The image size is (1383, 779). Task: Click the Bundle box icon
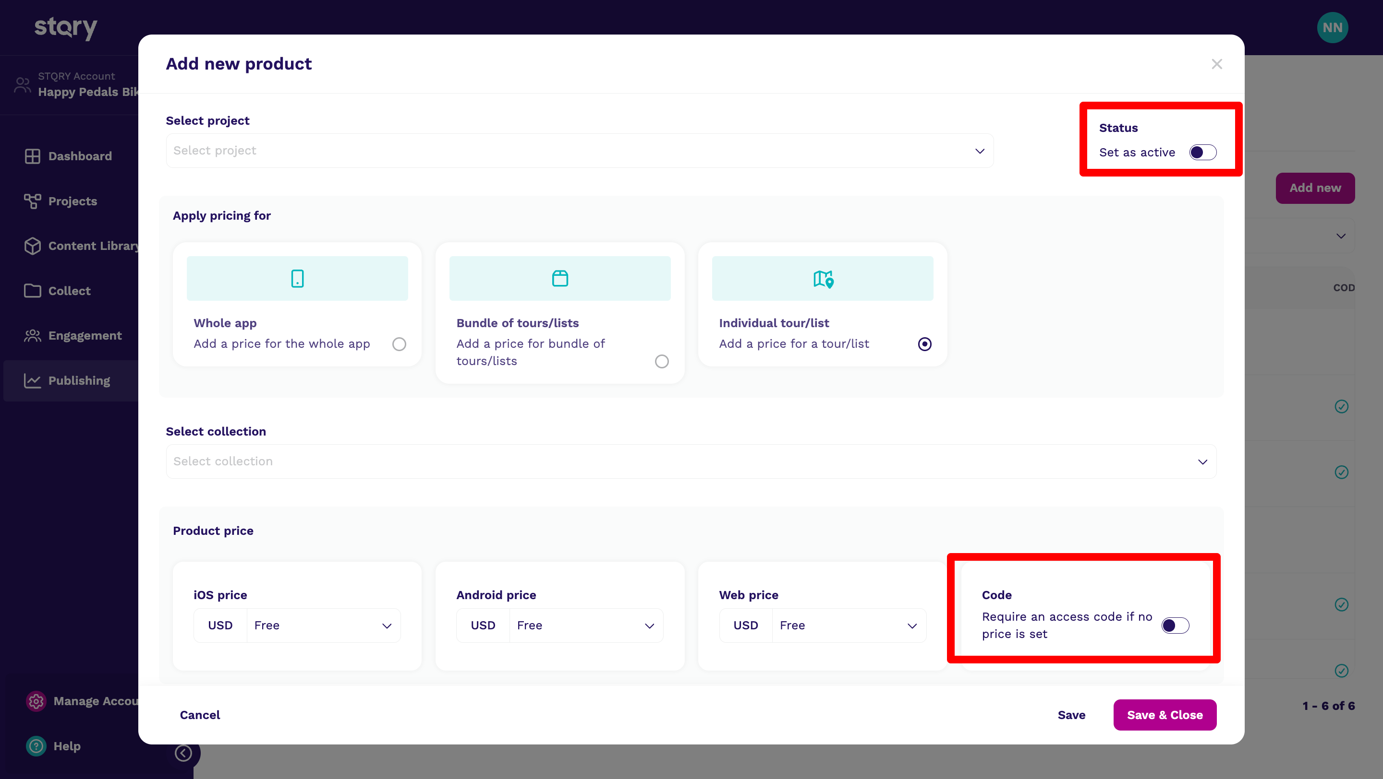(560, 278)
